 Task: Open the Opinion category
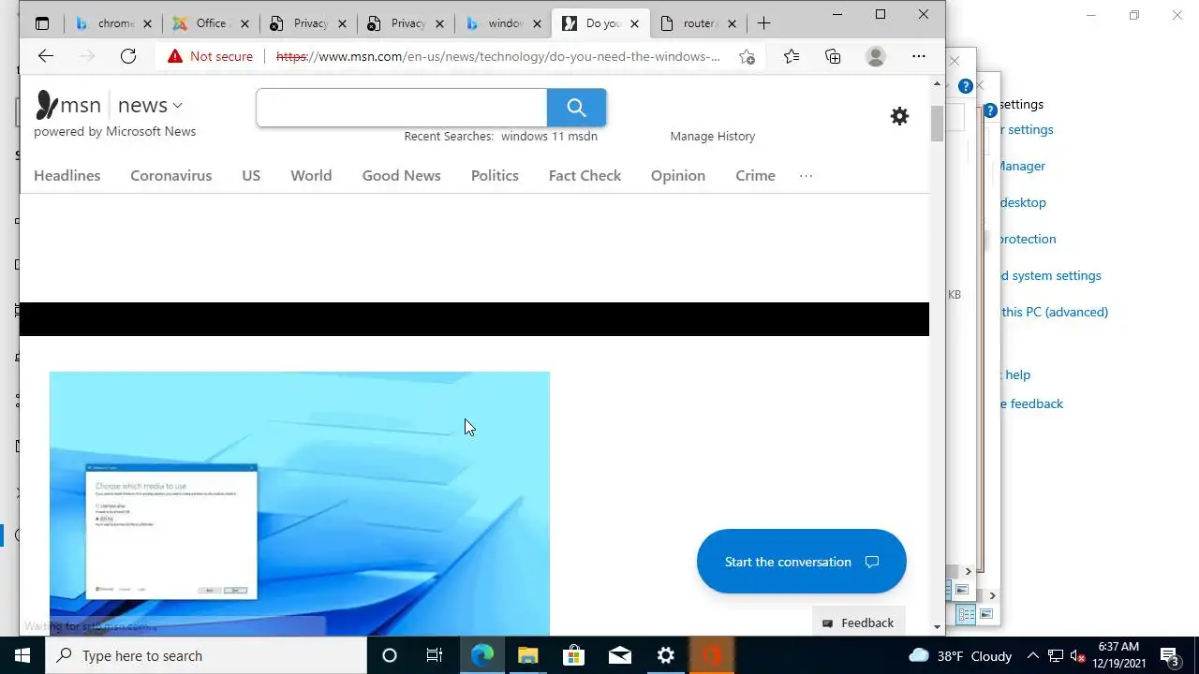coord(678,176)
